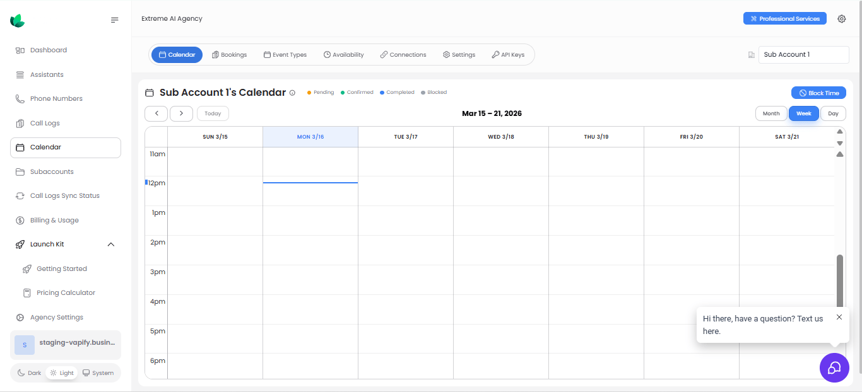Click the Today button
The image size is (862, 392).
[213, 113]
